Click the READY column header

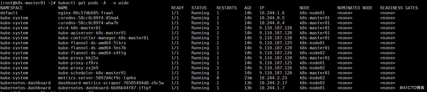pyautogui.click(x=178, y=8)
